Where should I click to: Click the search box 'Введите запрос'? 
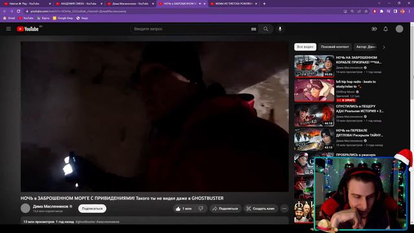(x=190, y=28)
